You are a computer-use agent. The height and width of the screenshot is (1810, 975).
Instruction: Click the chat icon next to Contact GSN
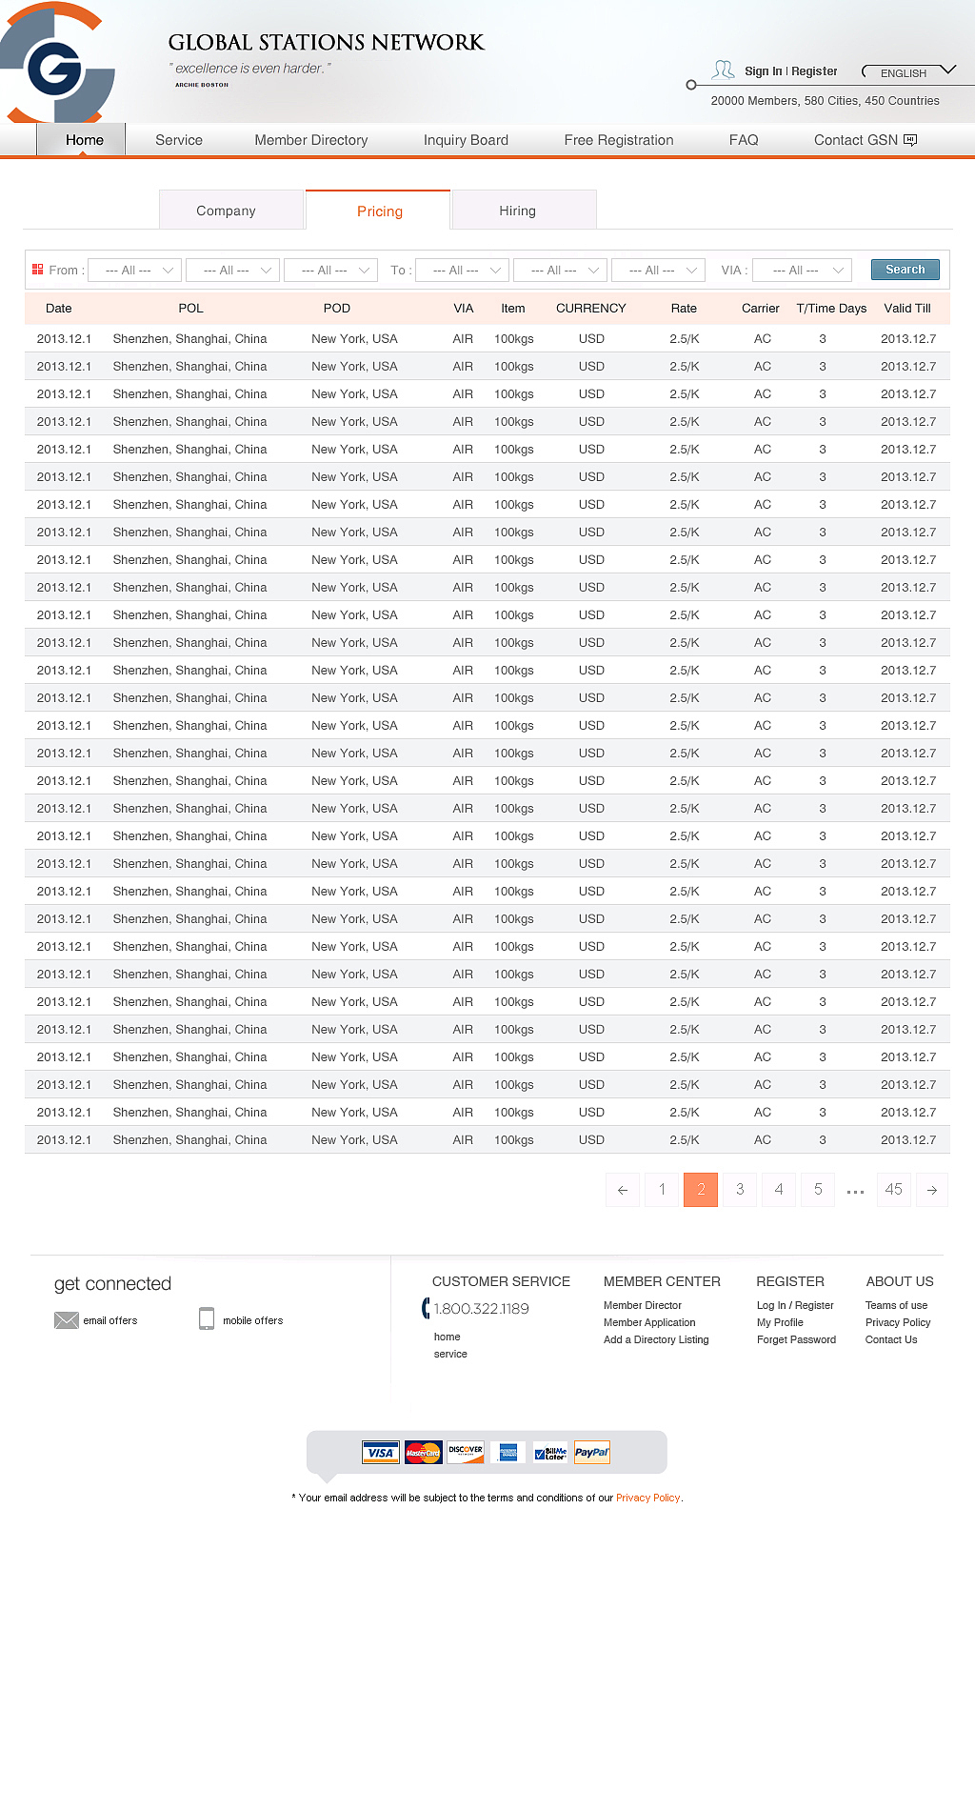tap(910, 140)
